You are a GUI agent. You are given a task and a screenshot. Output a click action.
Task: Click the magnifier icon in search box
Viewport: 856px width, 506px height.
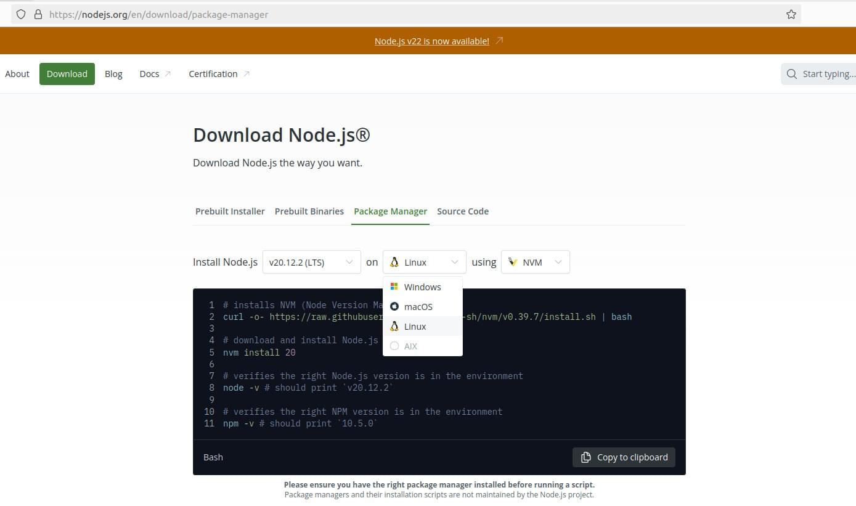(792, 74)
